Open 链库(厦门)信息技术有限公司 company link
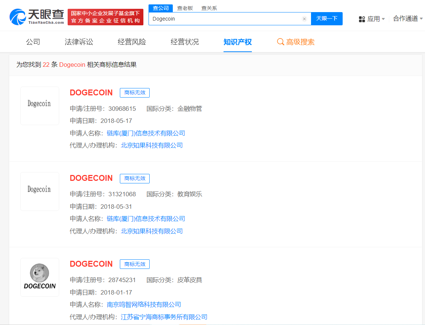This screenshot has height=325, width=425. point(145,133)
